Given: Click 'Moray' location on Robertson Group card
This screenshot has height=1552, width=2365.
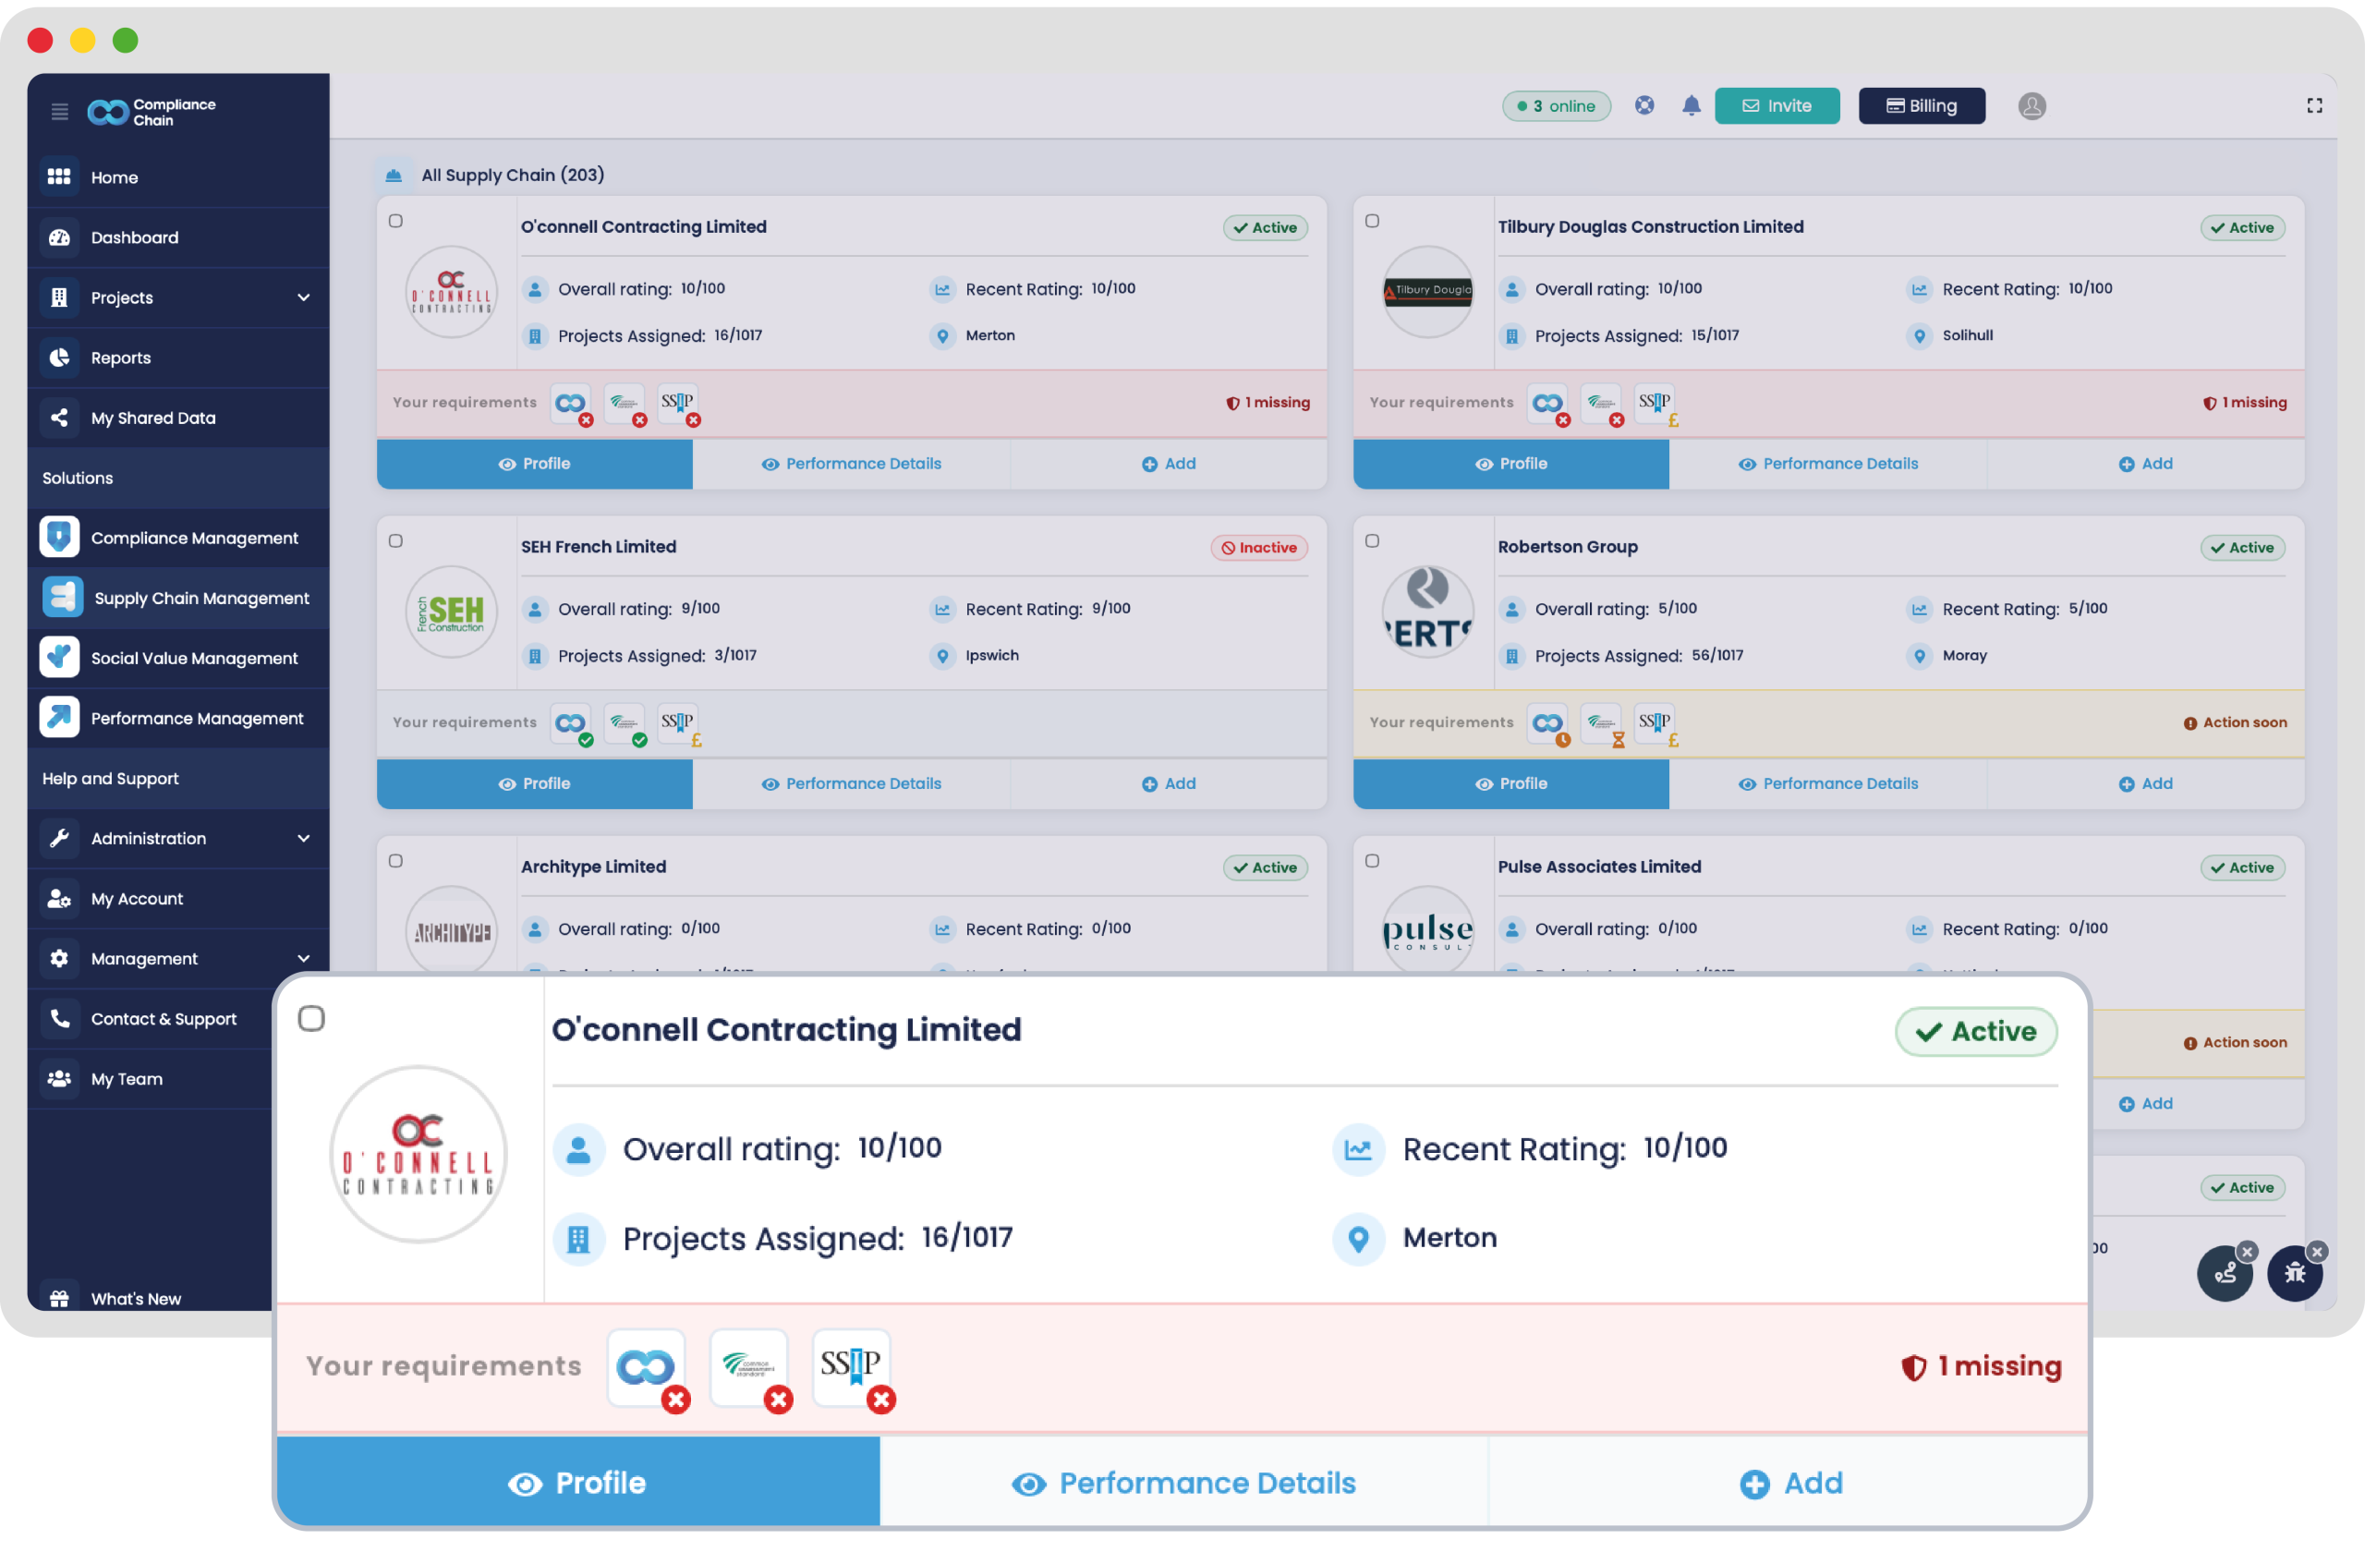Looking at the screenshot, I should [x=1965, y=656].
